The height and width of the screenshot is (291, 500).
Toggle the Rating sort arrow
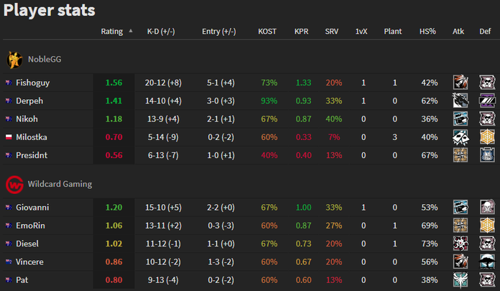(131, 31)
